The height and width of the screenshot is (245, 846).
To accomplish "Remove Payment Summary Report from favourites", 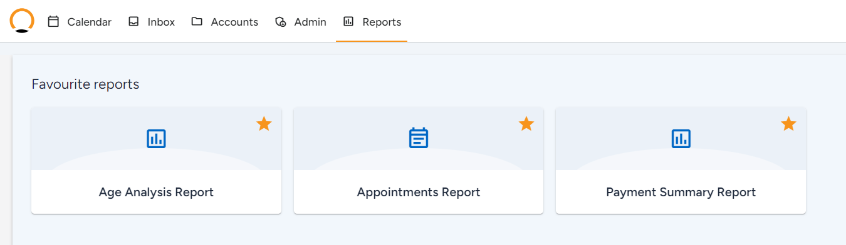I will coord(788,124).
